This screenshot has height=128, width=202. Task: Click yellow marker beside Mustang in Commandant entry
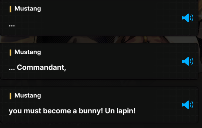10,53
